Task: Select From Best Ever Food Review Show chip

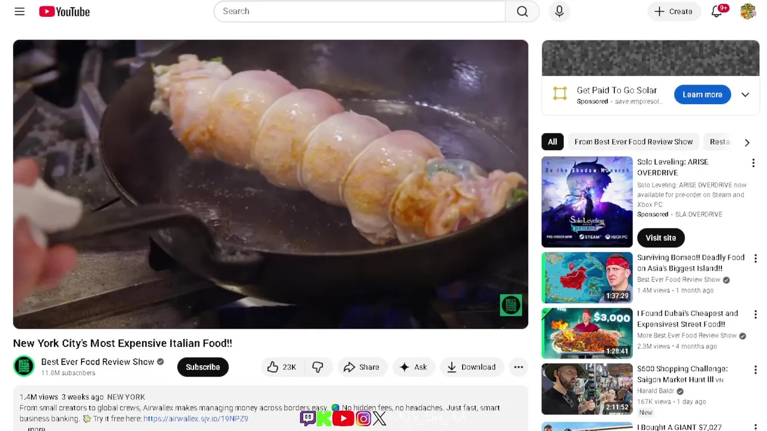Action: point(633,142)
